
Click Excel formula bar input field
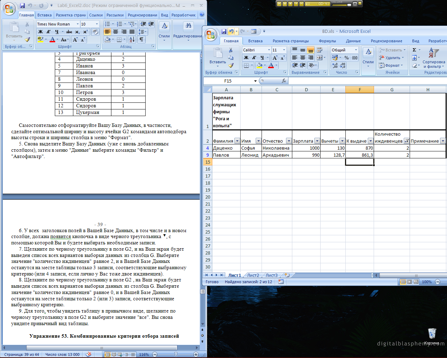(x=367, y=81)
